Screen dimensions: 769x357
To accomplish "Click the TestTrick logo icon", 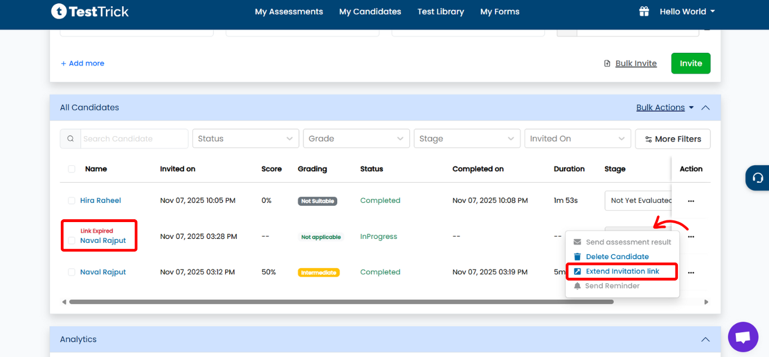I will (59, 11).
